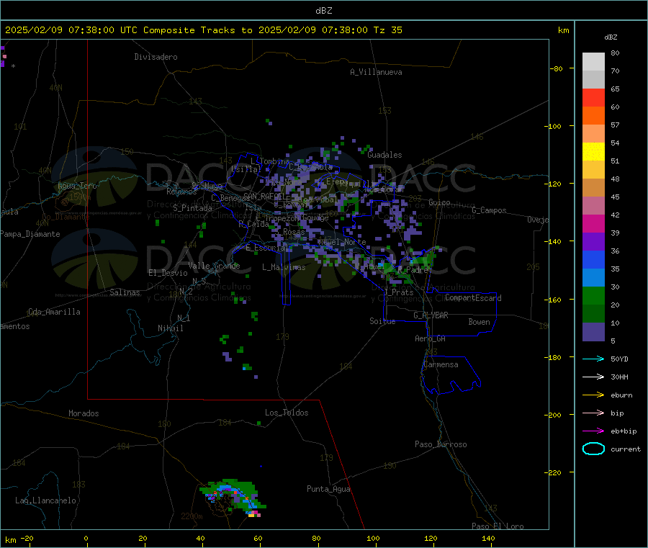Click the magenta eb+bip arrow legend icon
This screenshot has height=548, width=648.
coord(593,431)
